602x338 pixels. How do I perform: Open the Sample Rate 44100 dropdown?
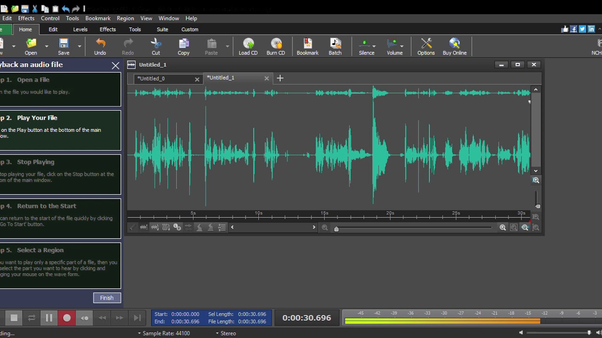point(164,333)
